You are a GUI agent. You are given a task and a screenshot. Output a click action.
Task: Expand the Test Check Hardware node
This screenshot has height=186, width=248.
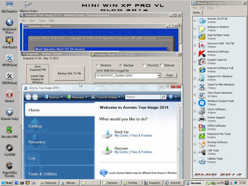[x=195, y=95]
